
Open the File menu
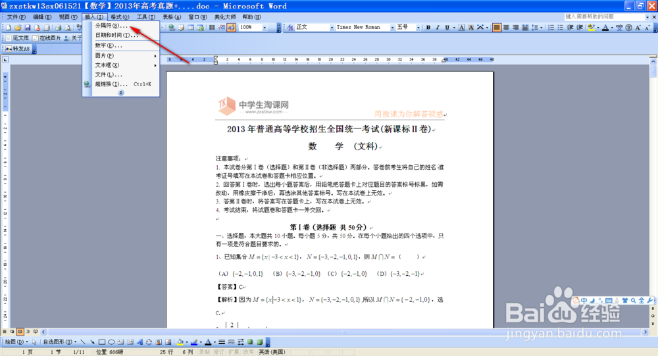[16, 17]
